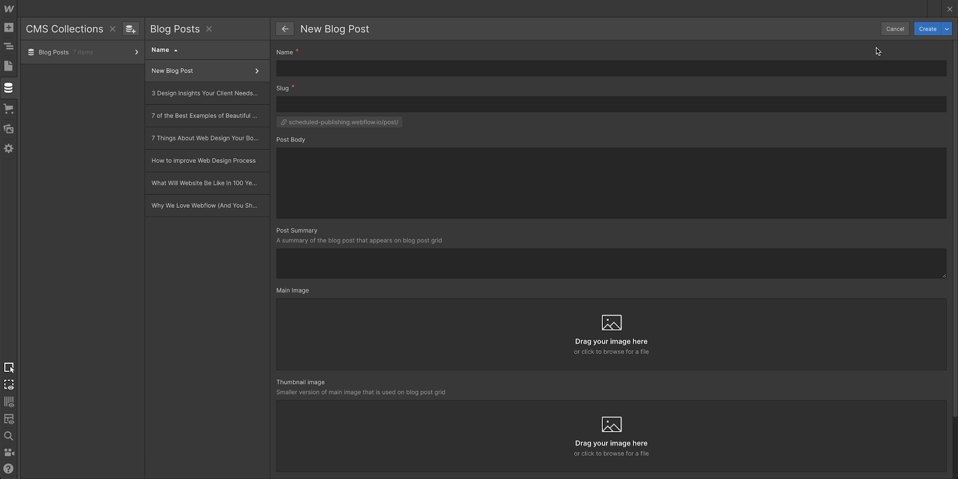Toggle the grid overlay visibility icon
Image resolution: width=958 pixels, height=479 pixels.
tap(8, 402)
